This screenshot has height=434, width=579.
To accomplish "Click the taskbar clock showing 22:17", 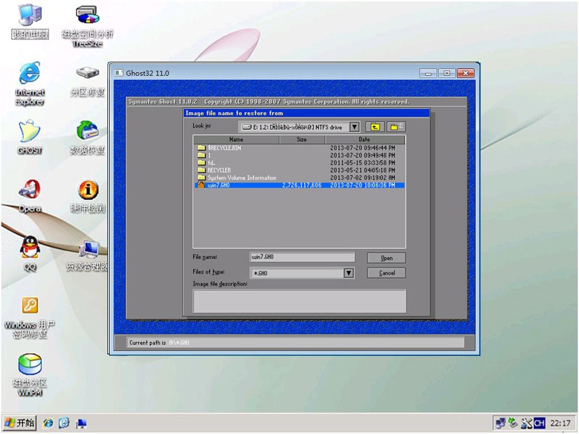I will [560, 423].
